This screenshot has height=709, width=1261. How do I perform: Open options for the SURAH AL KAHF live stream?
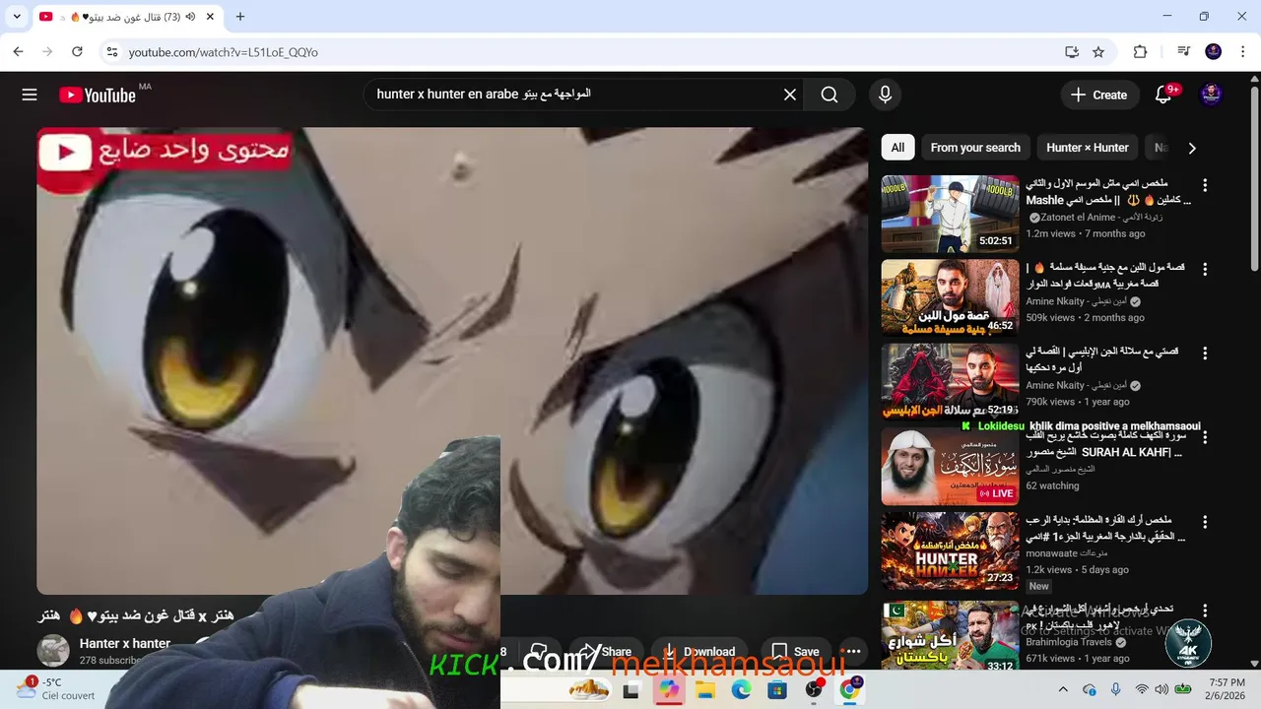pos(1204,437)
